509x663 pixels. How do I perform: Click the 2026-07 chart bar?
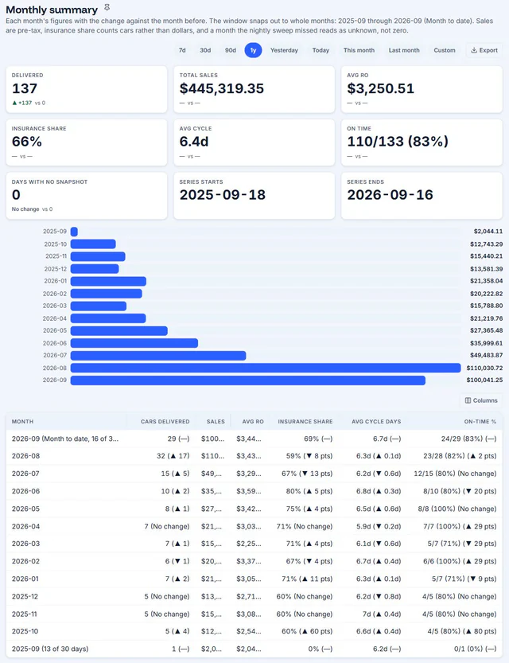[x=158, y=356]
